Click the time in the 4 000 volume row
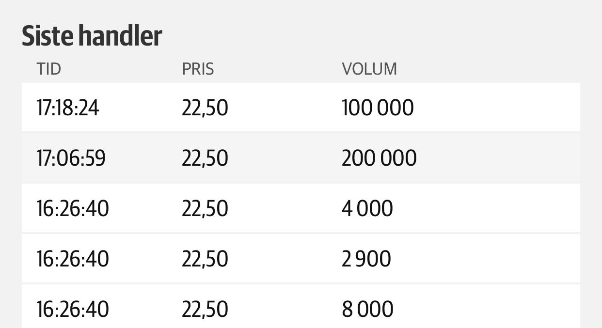602x328 pixels. click(73, 208)
